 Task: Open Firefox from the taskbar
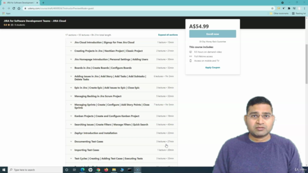pyautogui.click(x=106, y=170)
